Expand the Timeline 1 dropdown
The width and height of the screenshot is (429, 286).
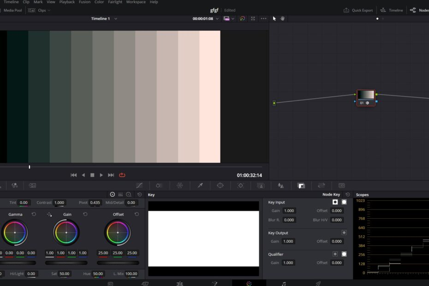(x=116, y=18)
